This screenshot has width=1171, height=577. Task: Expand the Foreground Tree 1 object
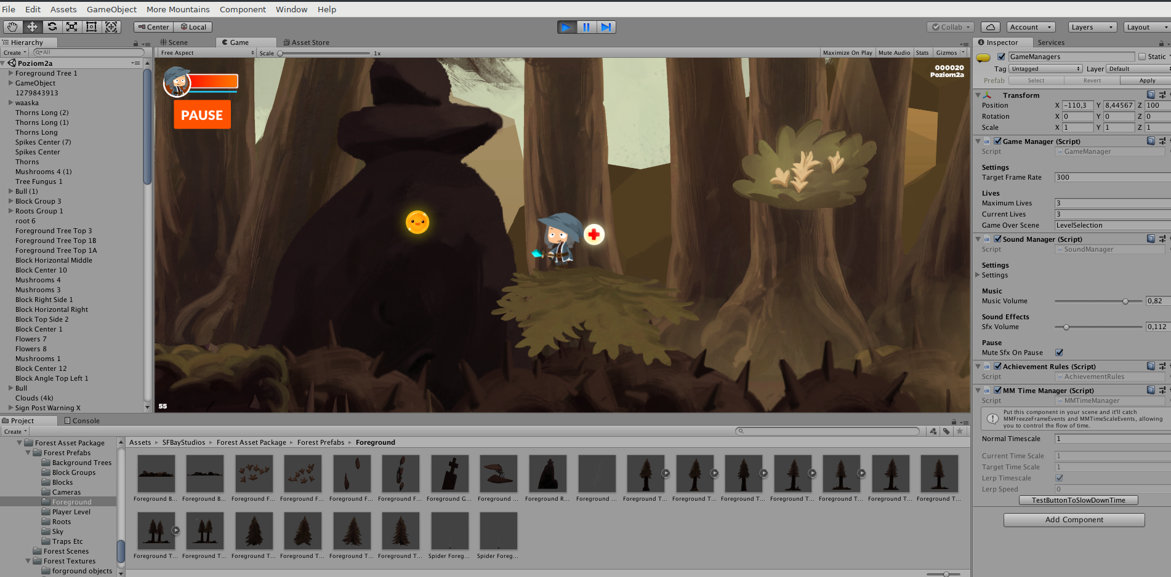(x=10, y=73)
